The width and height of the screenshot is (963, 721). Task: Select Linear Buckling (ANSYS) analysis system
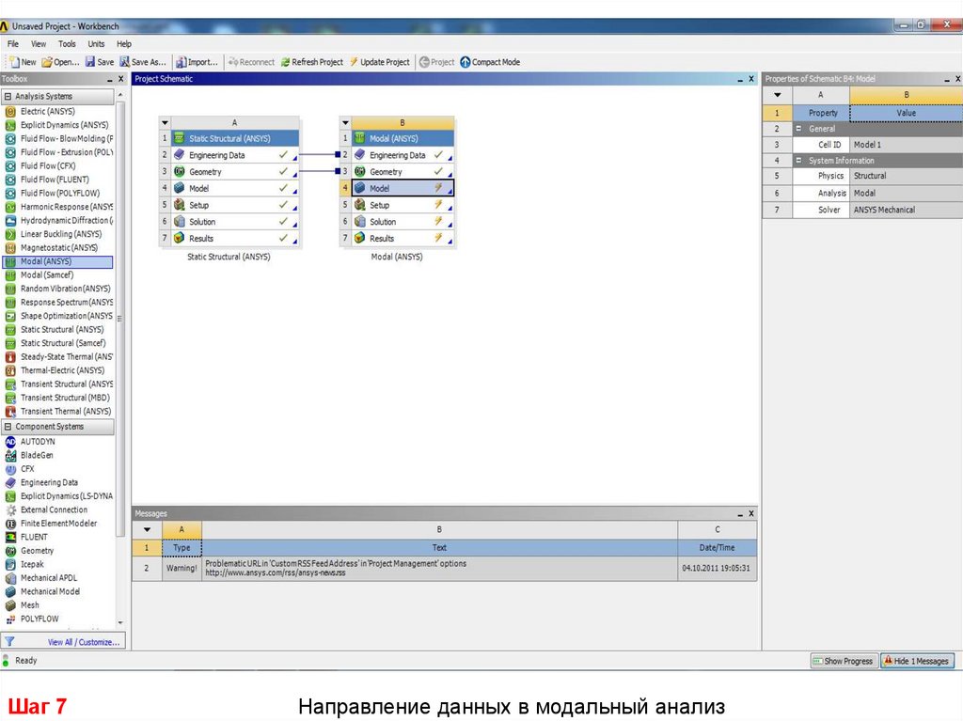[x=60, y=234]
